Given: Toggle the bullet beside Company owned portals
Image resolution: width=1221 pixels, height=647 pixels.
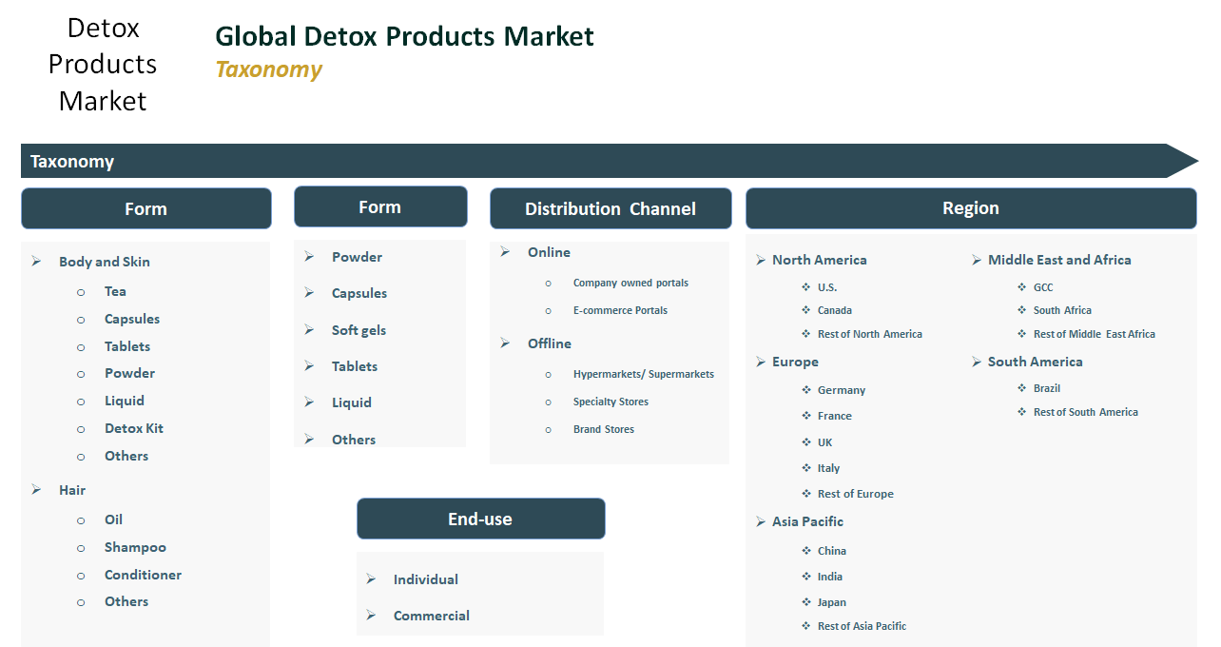Looking at the screenshot, I should click(x=548, y=283).
